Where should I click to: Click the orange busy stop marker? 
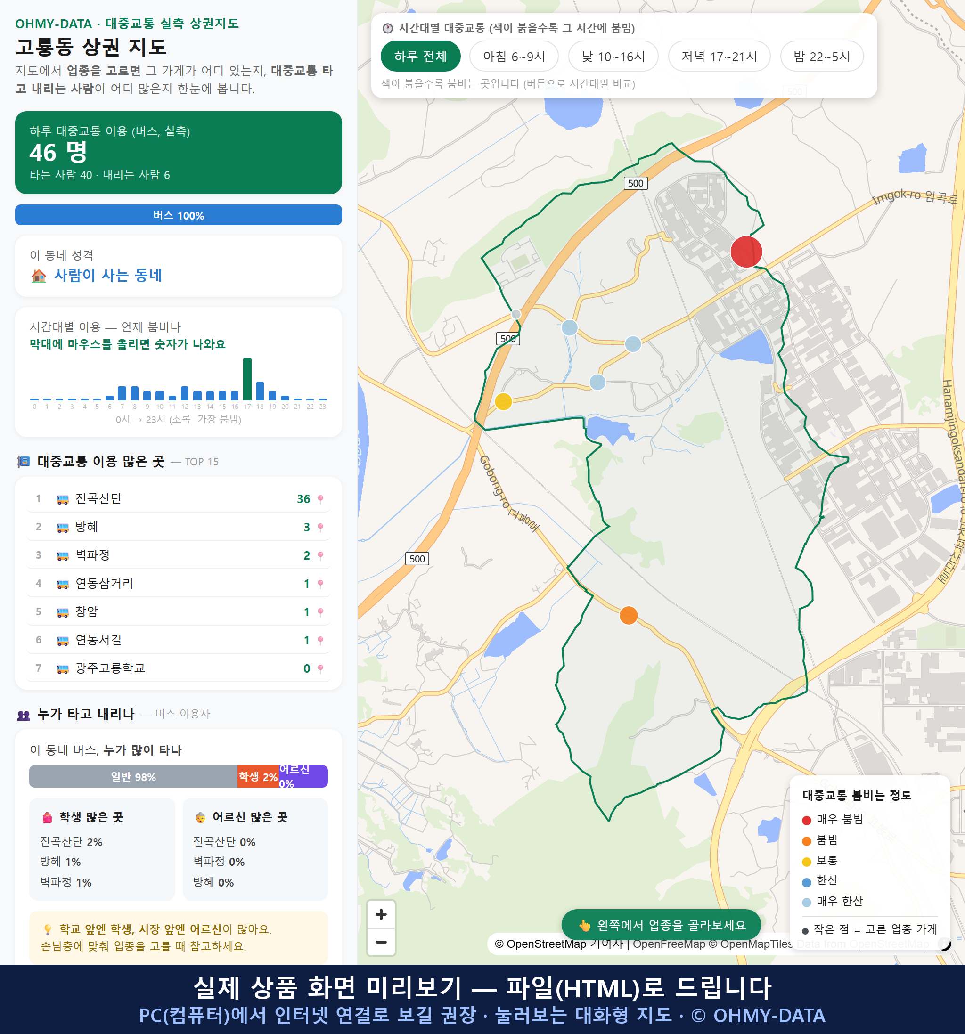(x=629, y=615)
